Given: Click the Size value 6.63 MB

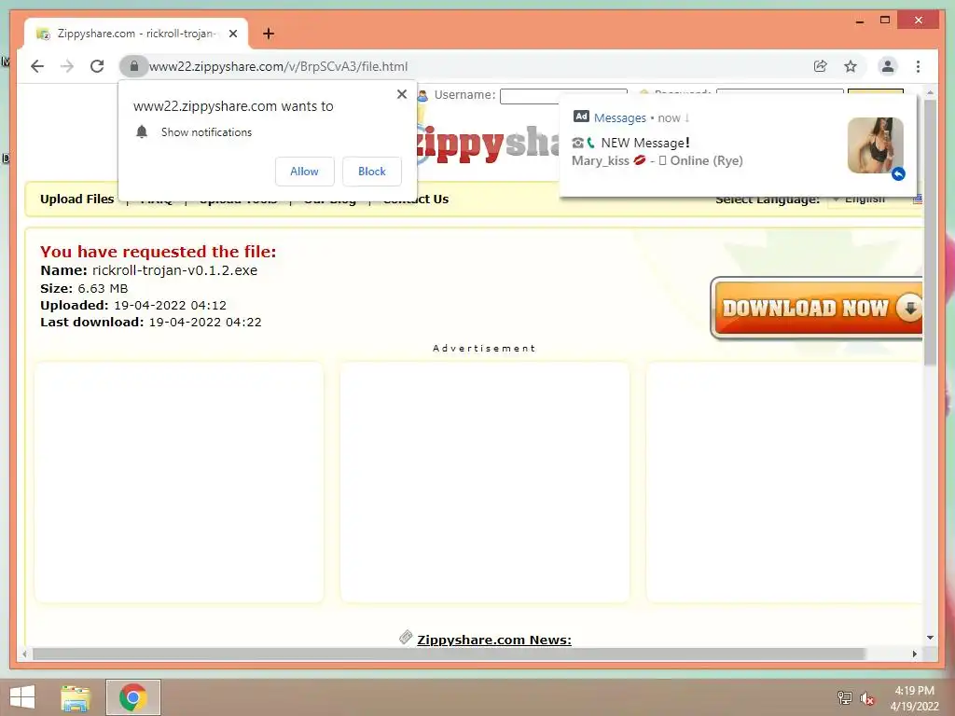Looking at the screenshot, I should (x=103, y=289).
